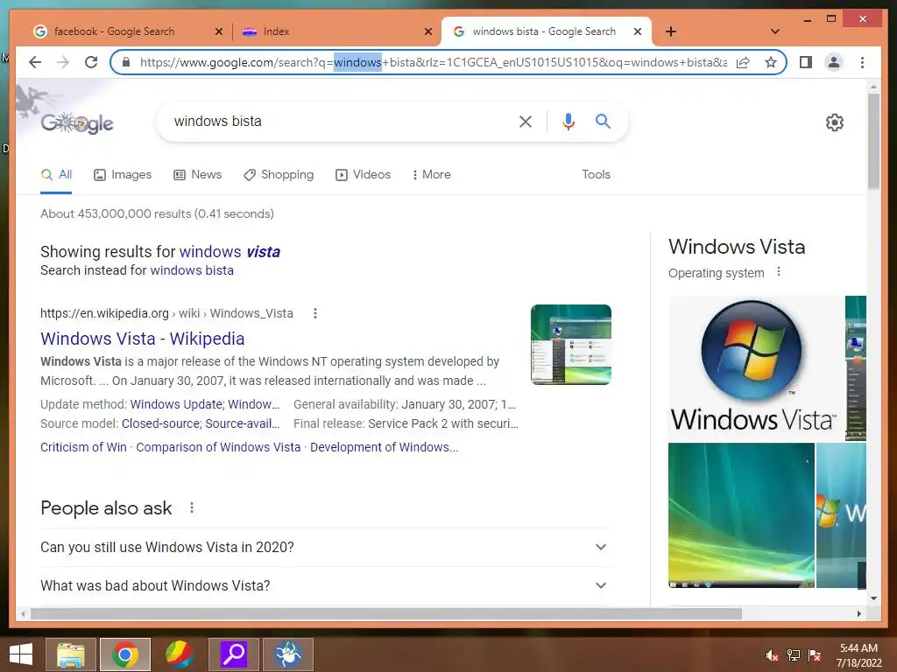Click the scroll right arrow
The image size is (897, 672).
point(858,613)
